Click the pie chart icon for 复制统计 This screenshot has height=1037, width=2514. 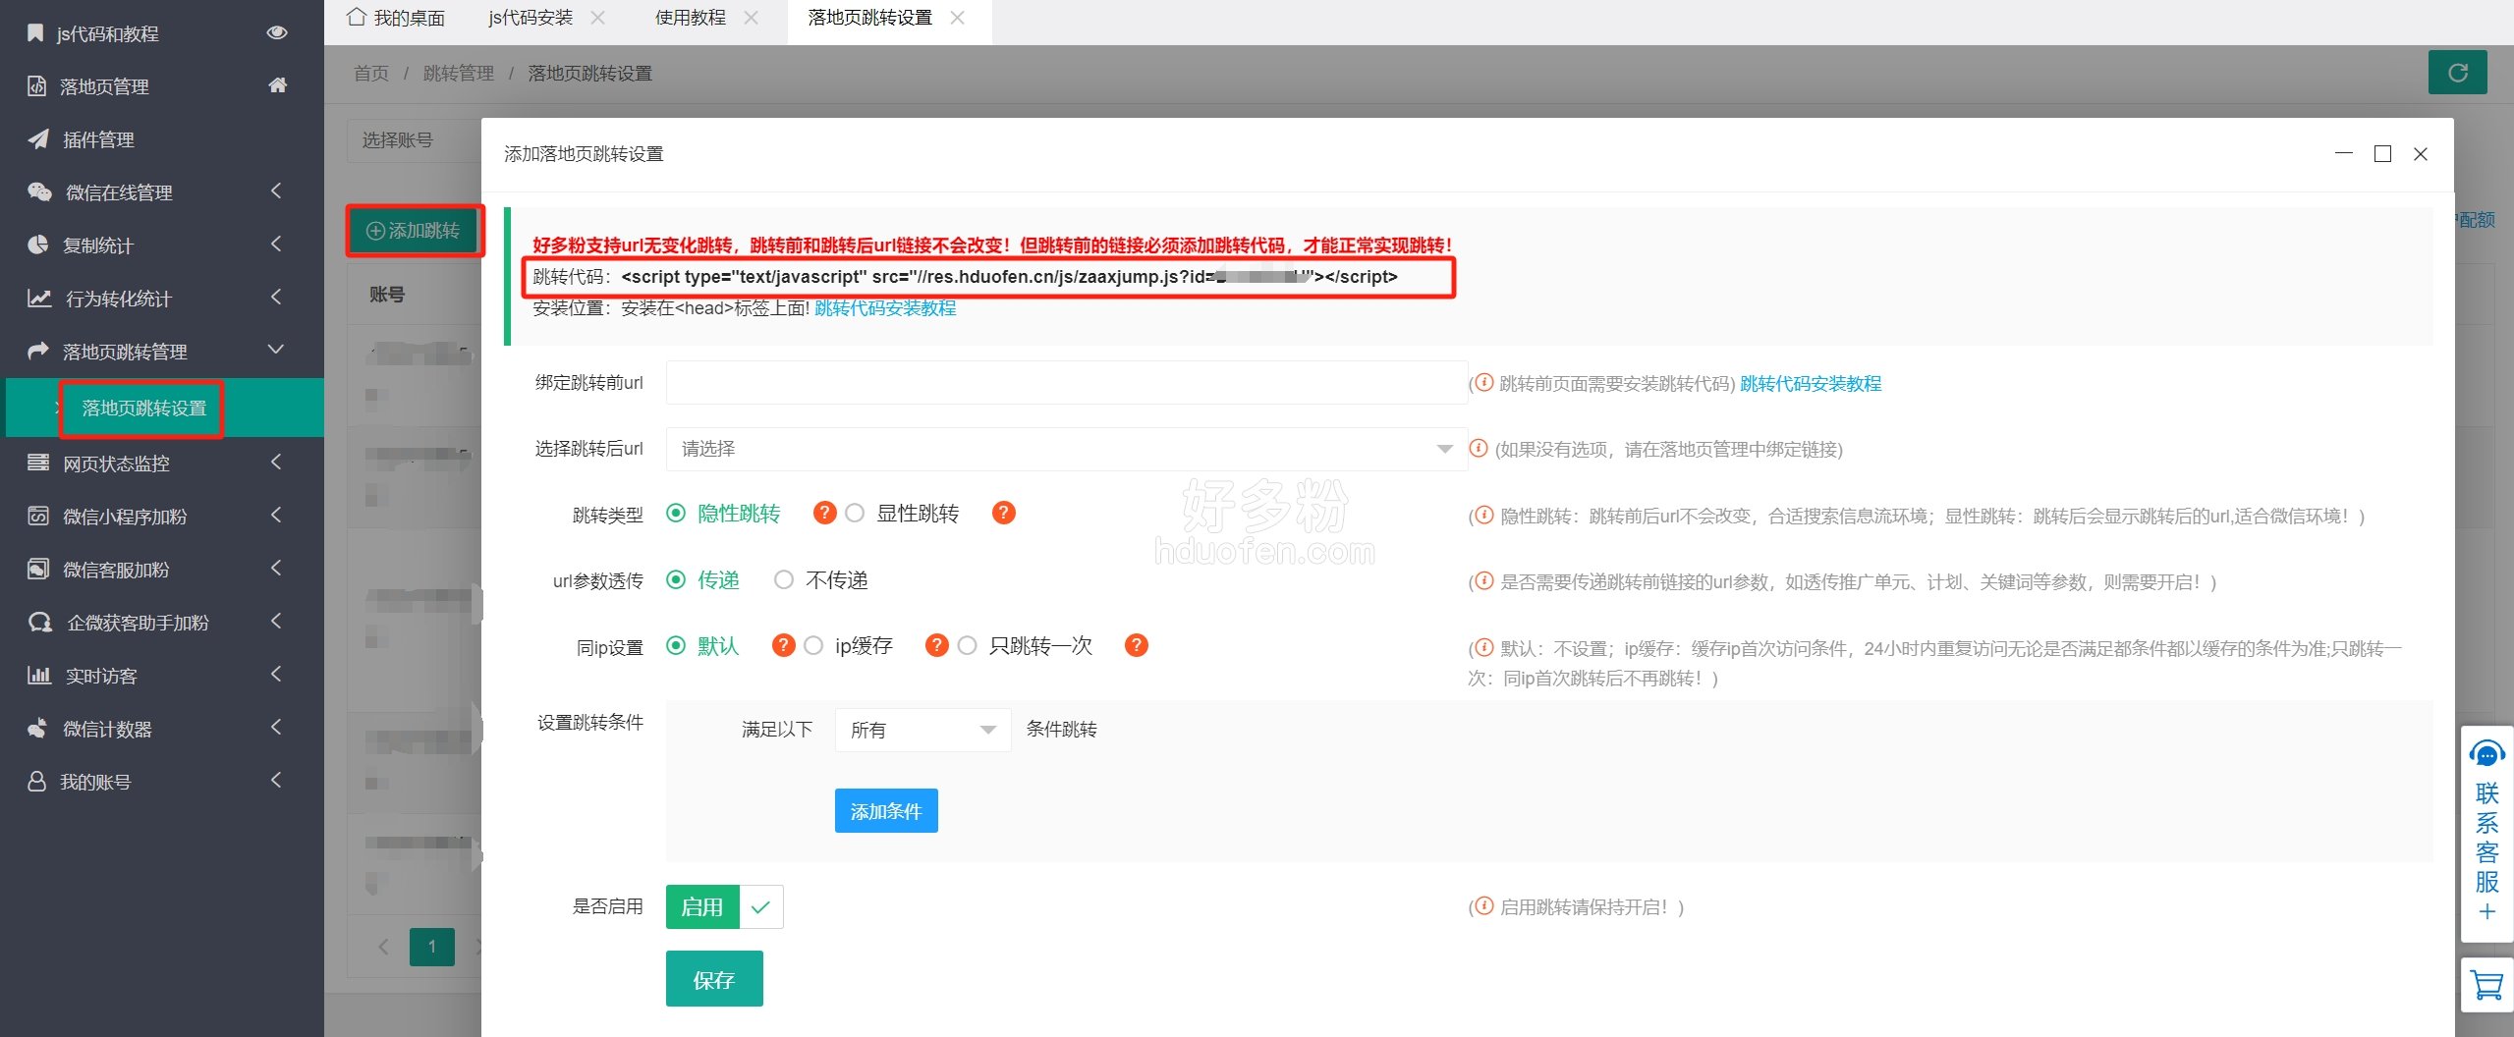tap(38, 246)
